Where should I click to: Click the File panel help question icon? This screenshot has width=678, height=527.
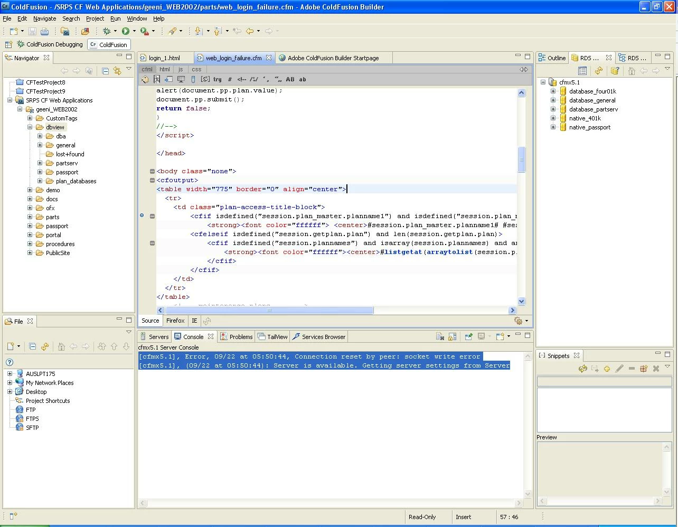[9, 362]
